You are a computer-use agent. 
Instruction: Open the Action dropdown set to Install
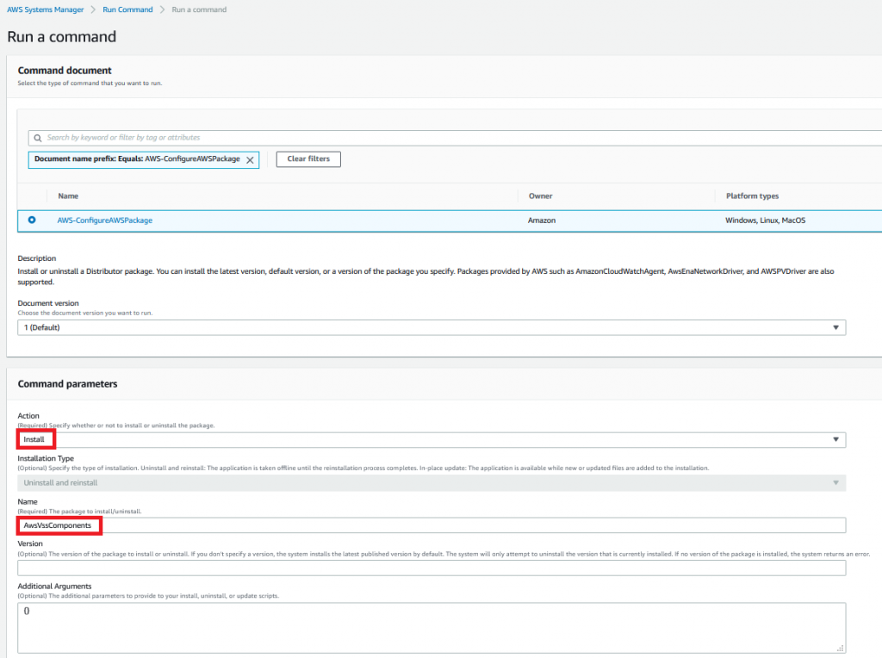(x=431, y=439)
